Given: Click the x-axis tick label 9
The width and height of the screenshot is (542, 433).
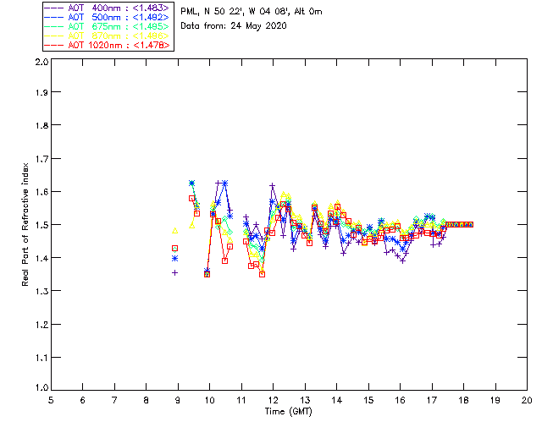Looking at the screenshot, I should [178, 401].
